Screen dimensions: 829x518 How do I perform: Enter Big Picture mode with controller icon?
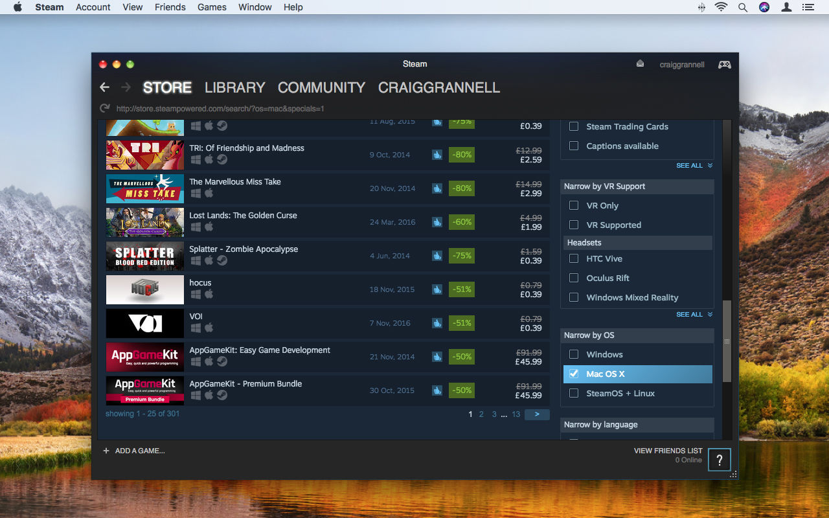point(724,64)
